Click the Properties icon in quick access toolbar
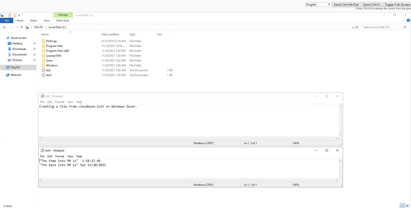The width and height of the screenshot is (411, 208). point(10,15)
